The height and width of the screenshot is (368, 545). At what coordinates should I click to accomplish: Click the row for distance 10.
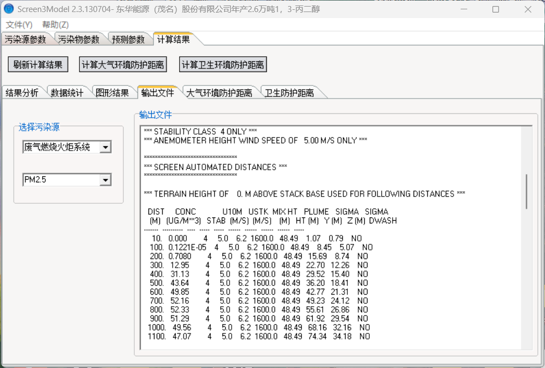[257, 238]
